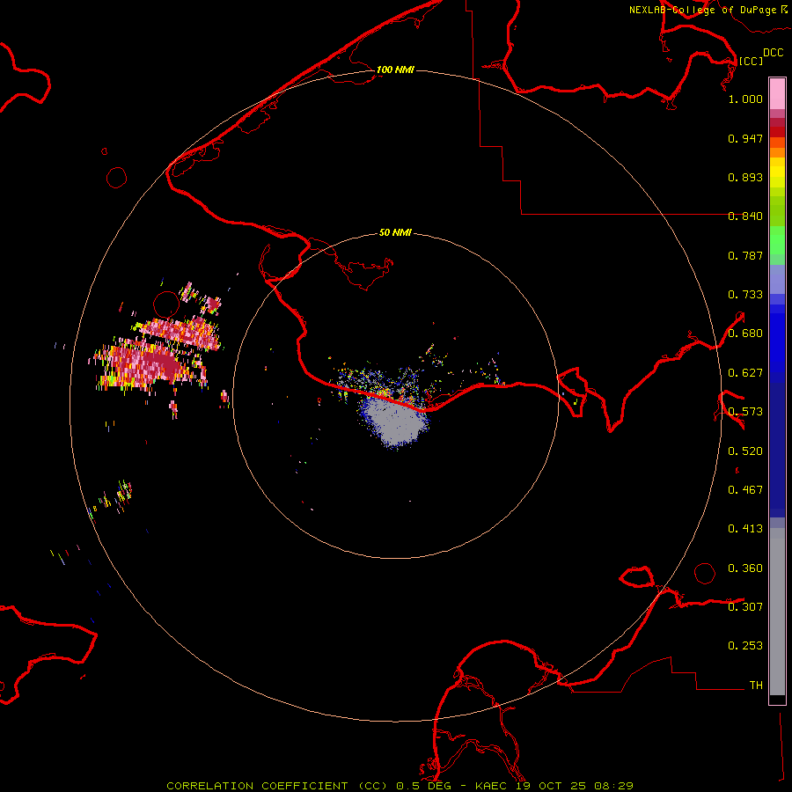
Task: Click the [CC] unit label
Action: (x=751, y=61)
